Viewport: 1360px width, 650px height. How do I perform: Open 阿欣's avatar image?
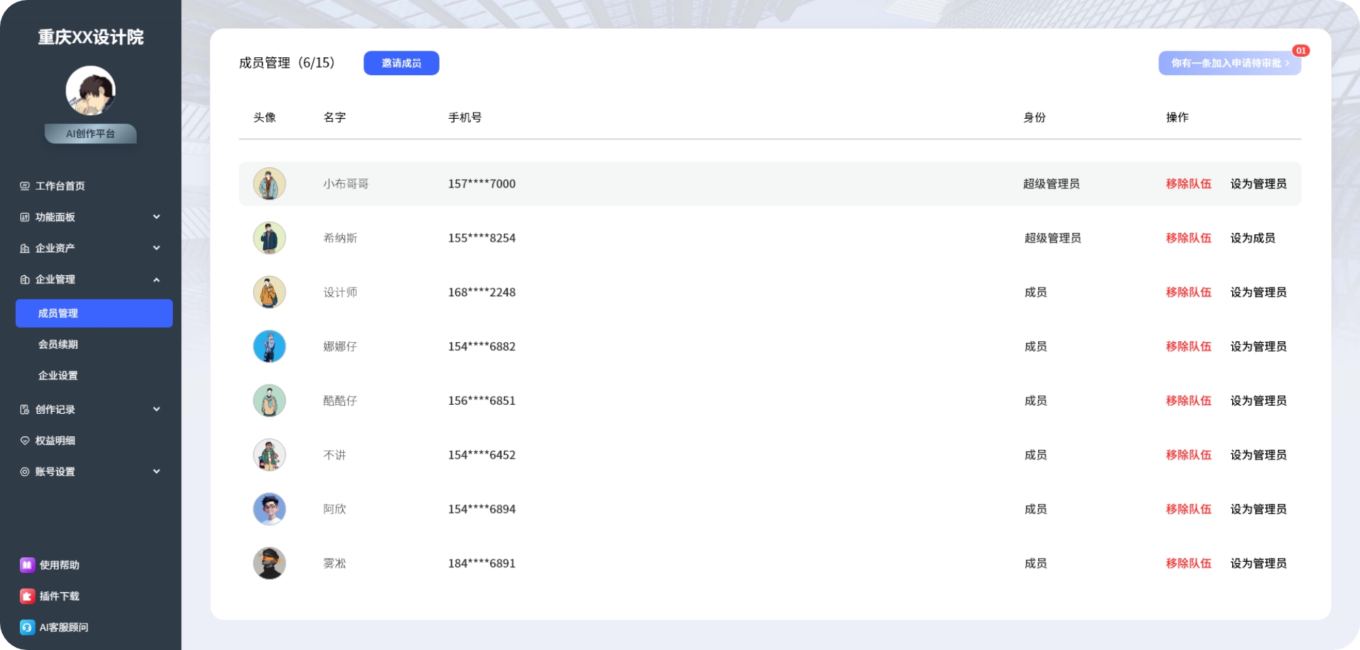(x=269, y=509)
